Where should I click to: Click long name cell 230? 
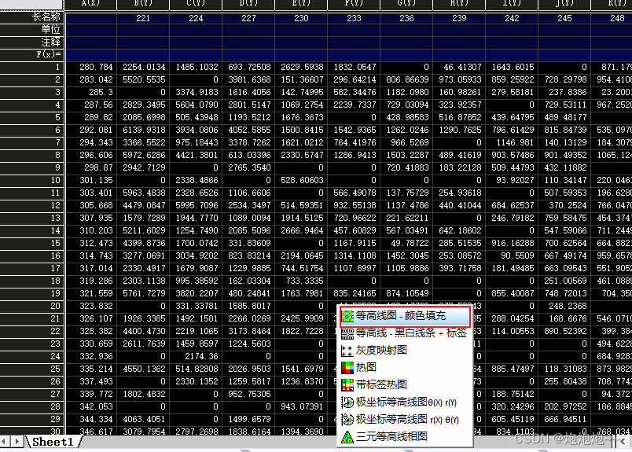[301, 18]
